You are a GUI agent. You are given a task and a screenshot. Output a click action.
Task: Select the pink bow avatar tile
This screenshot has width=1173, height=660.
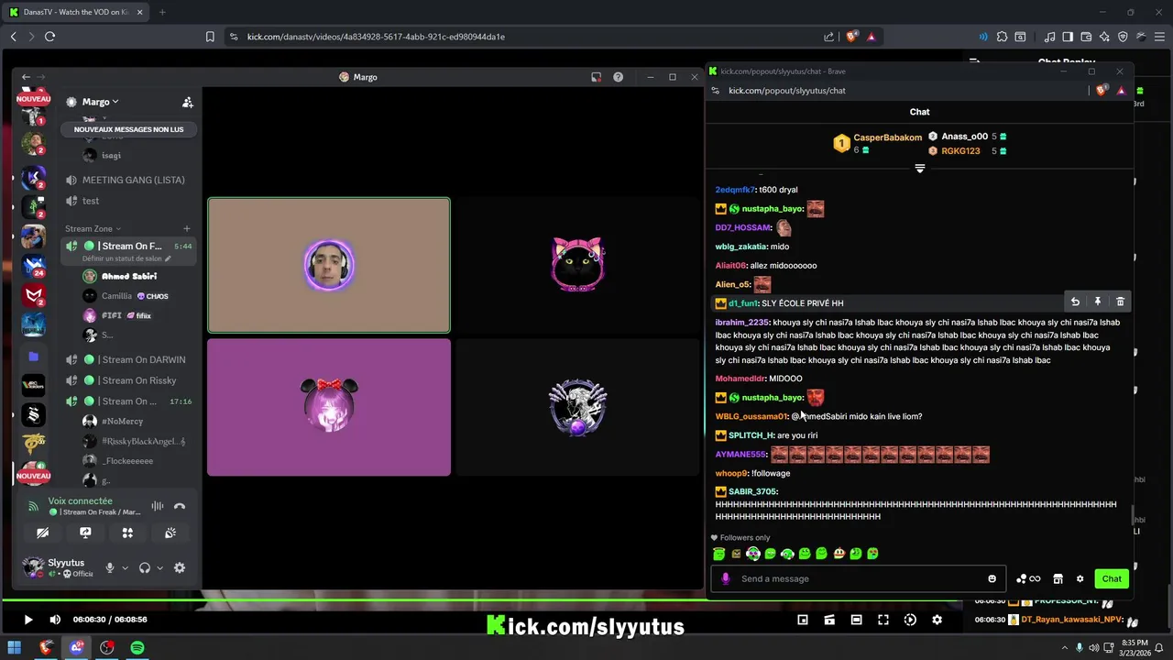(x=329, y=407)
